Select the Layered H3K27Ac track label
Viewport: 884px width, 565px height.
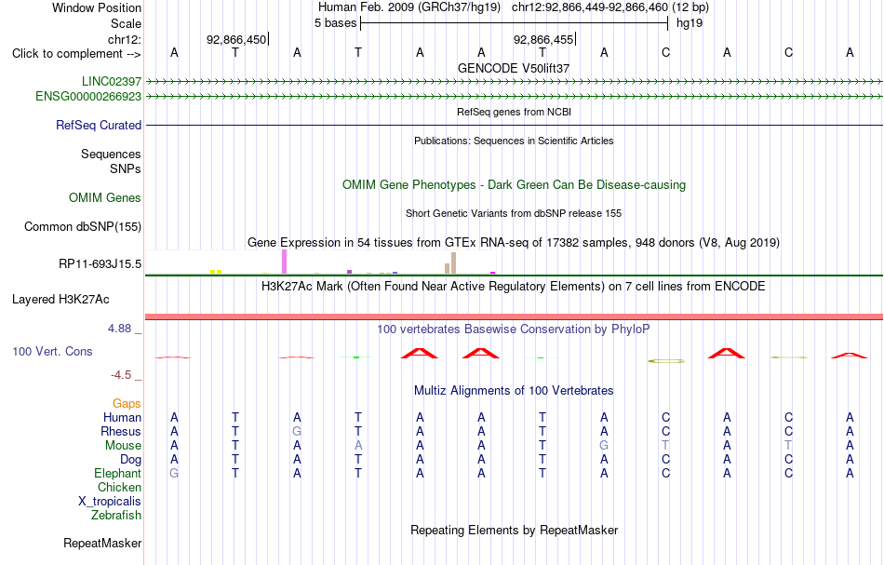(x=60, y=300)
